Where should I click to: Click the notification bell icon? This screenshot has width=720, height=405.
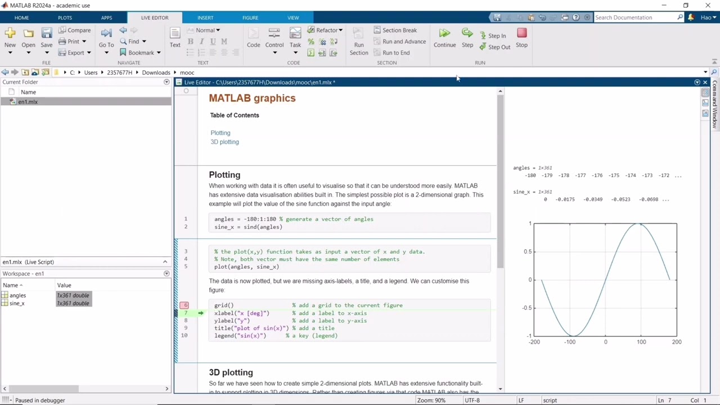(x=691, y=17)
